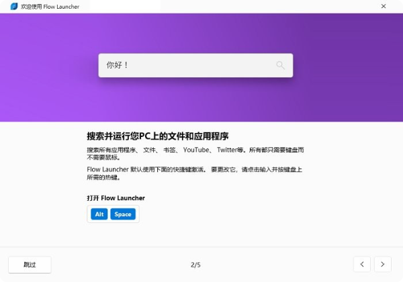Close the welcome window

pyautogui.click(x=384, y=6)
